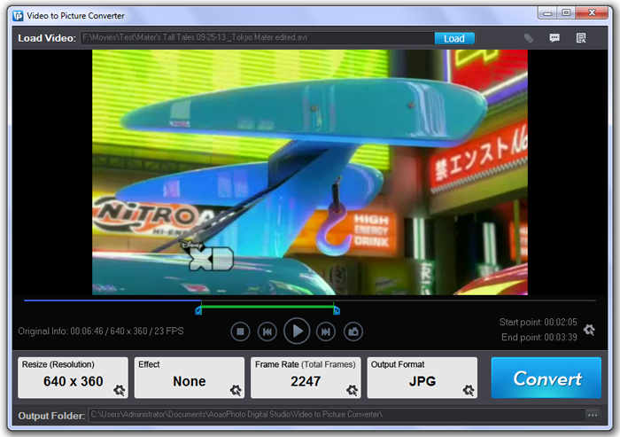Play the loaded video
The width and height of the screenshot is (620, 437).
[297, 332]
